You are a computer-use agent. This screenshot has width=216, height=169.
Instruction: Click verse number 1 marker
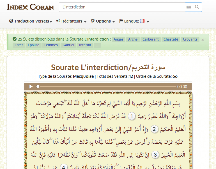coord(132,116)
